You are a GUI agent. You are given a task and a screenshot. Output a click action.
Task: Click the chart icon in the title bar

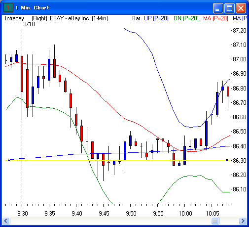8,7
